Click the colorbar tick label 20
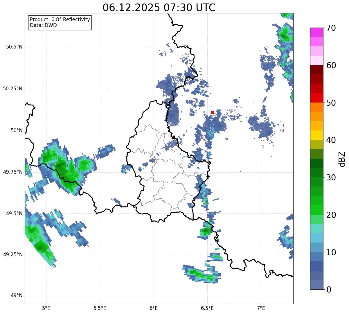The image size is (349, 314). click(331, 215)
